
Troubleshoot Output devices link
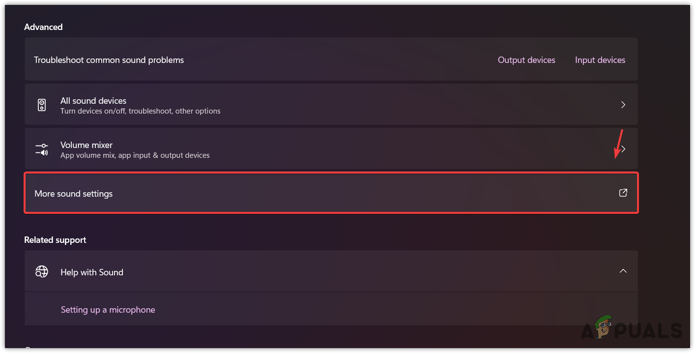pos(526,60)
